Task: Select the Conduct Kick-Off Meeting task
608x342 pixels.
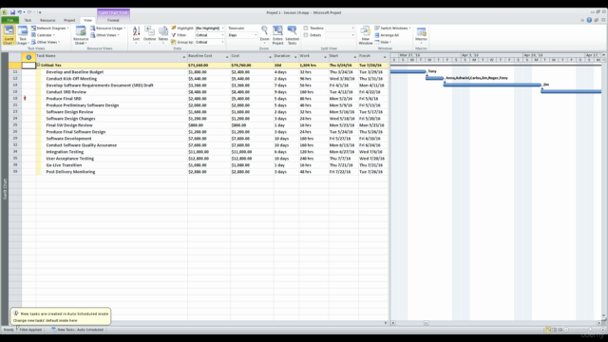Action: pyautogui.click(x=71, y=79)
